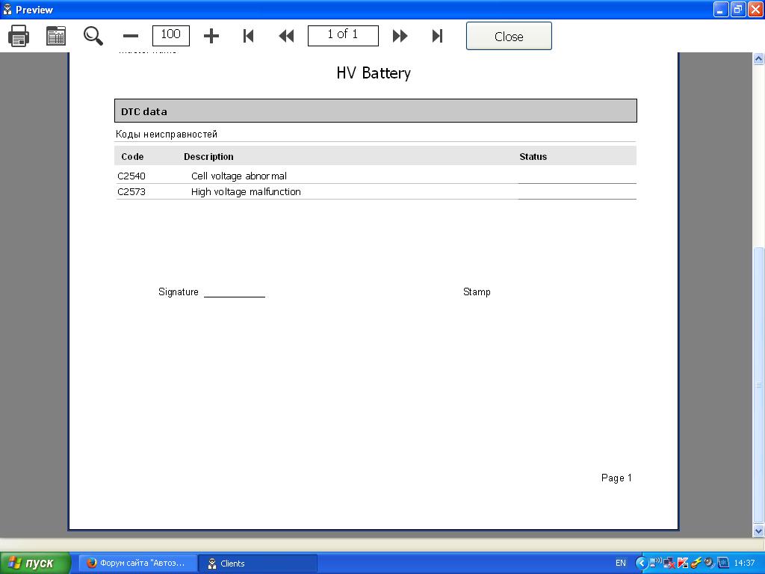765x574 pixels.
Task: Click the page number field '1 of 1'
Action: [x=343, y=35]
